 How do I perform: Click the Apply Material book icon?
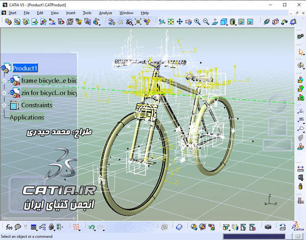tap(179, 227)
